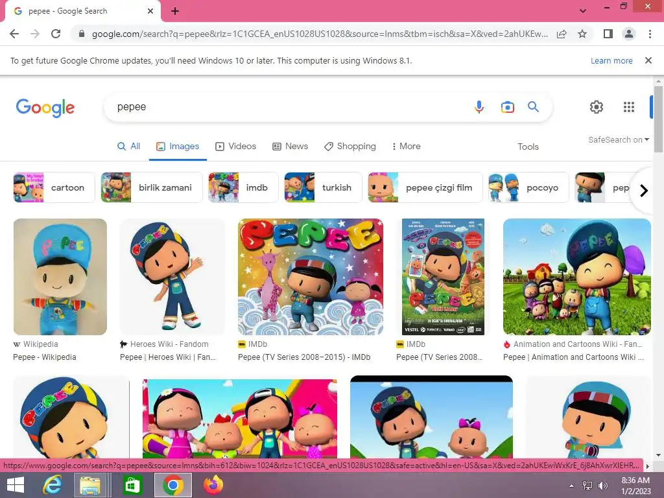Dismiss the Chrome update notification bar

click(648, 60)
